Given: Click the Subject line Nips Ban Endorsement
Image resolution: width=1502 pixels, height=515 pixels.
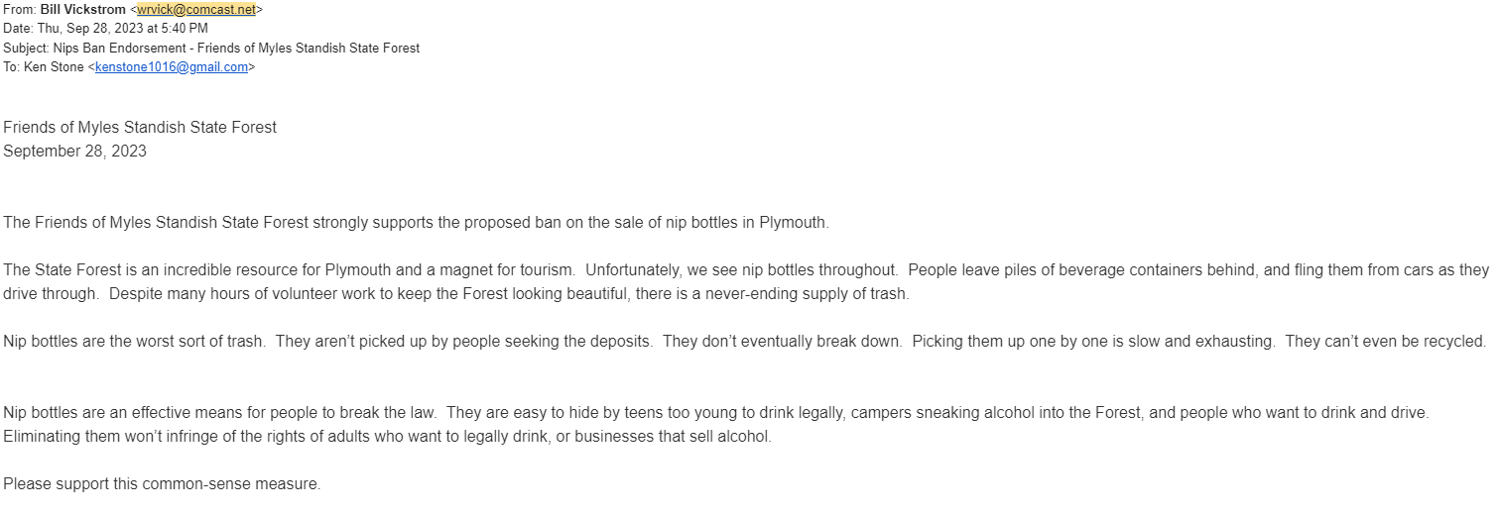Looking at the screenshot, I should [x=211, y=48].
